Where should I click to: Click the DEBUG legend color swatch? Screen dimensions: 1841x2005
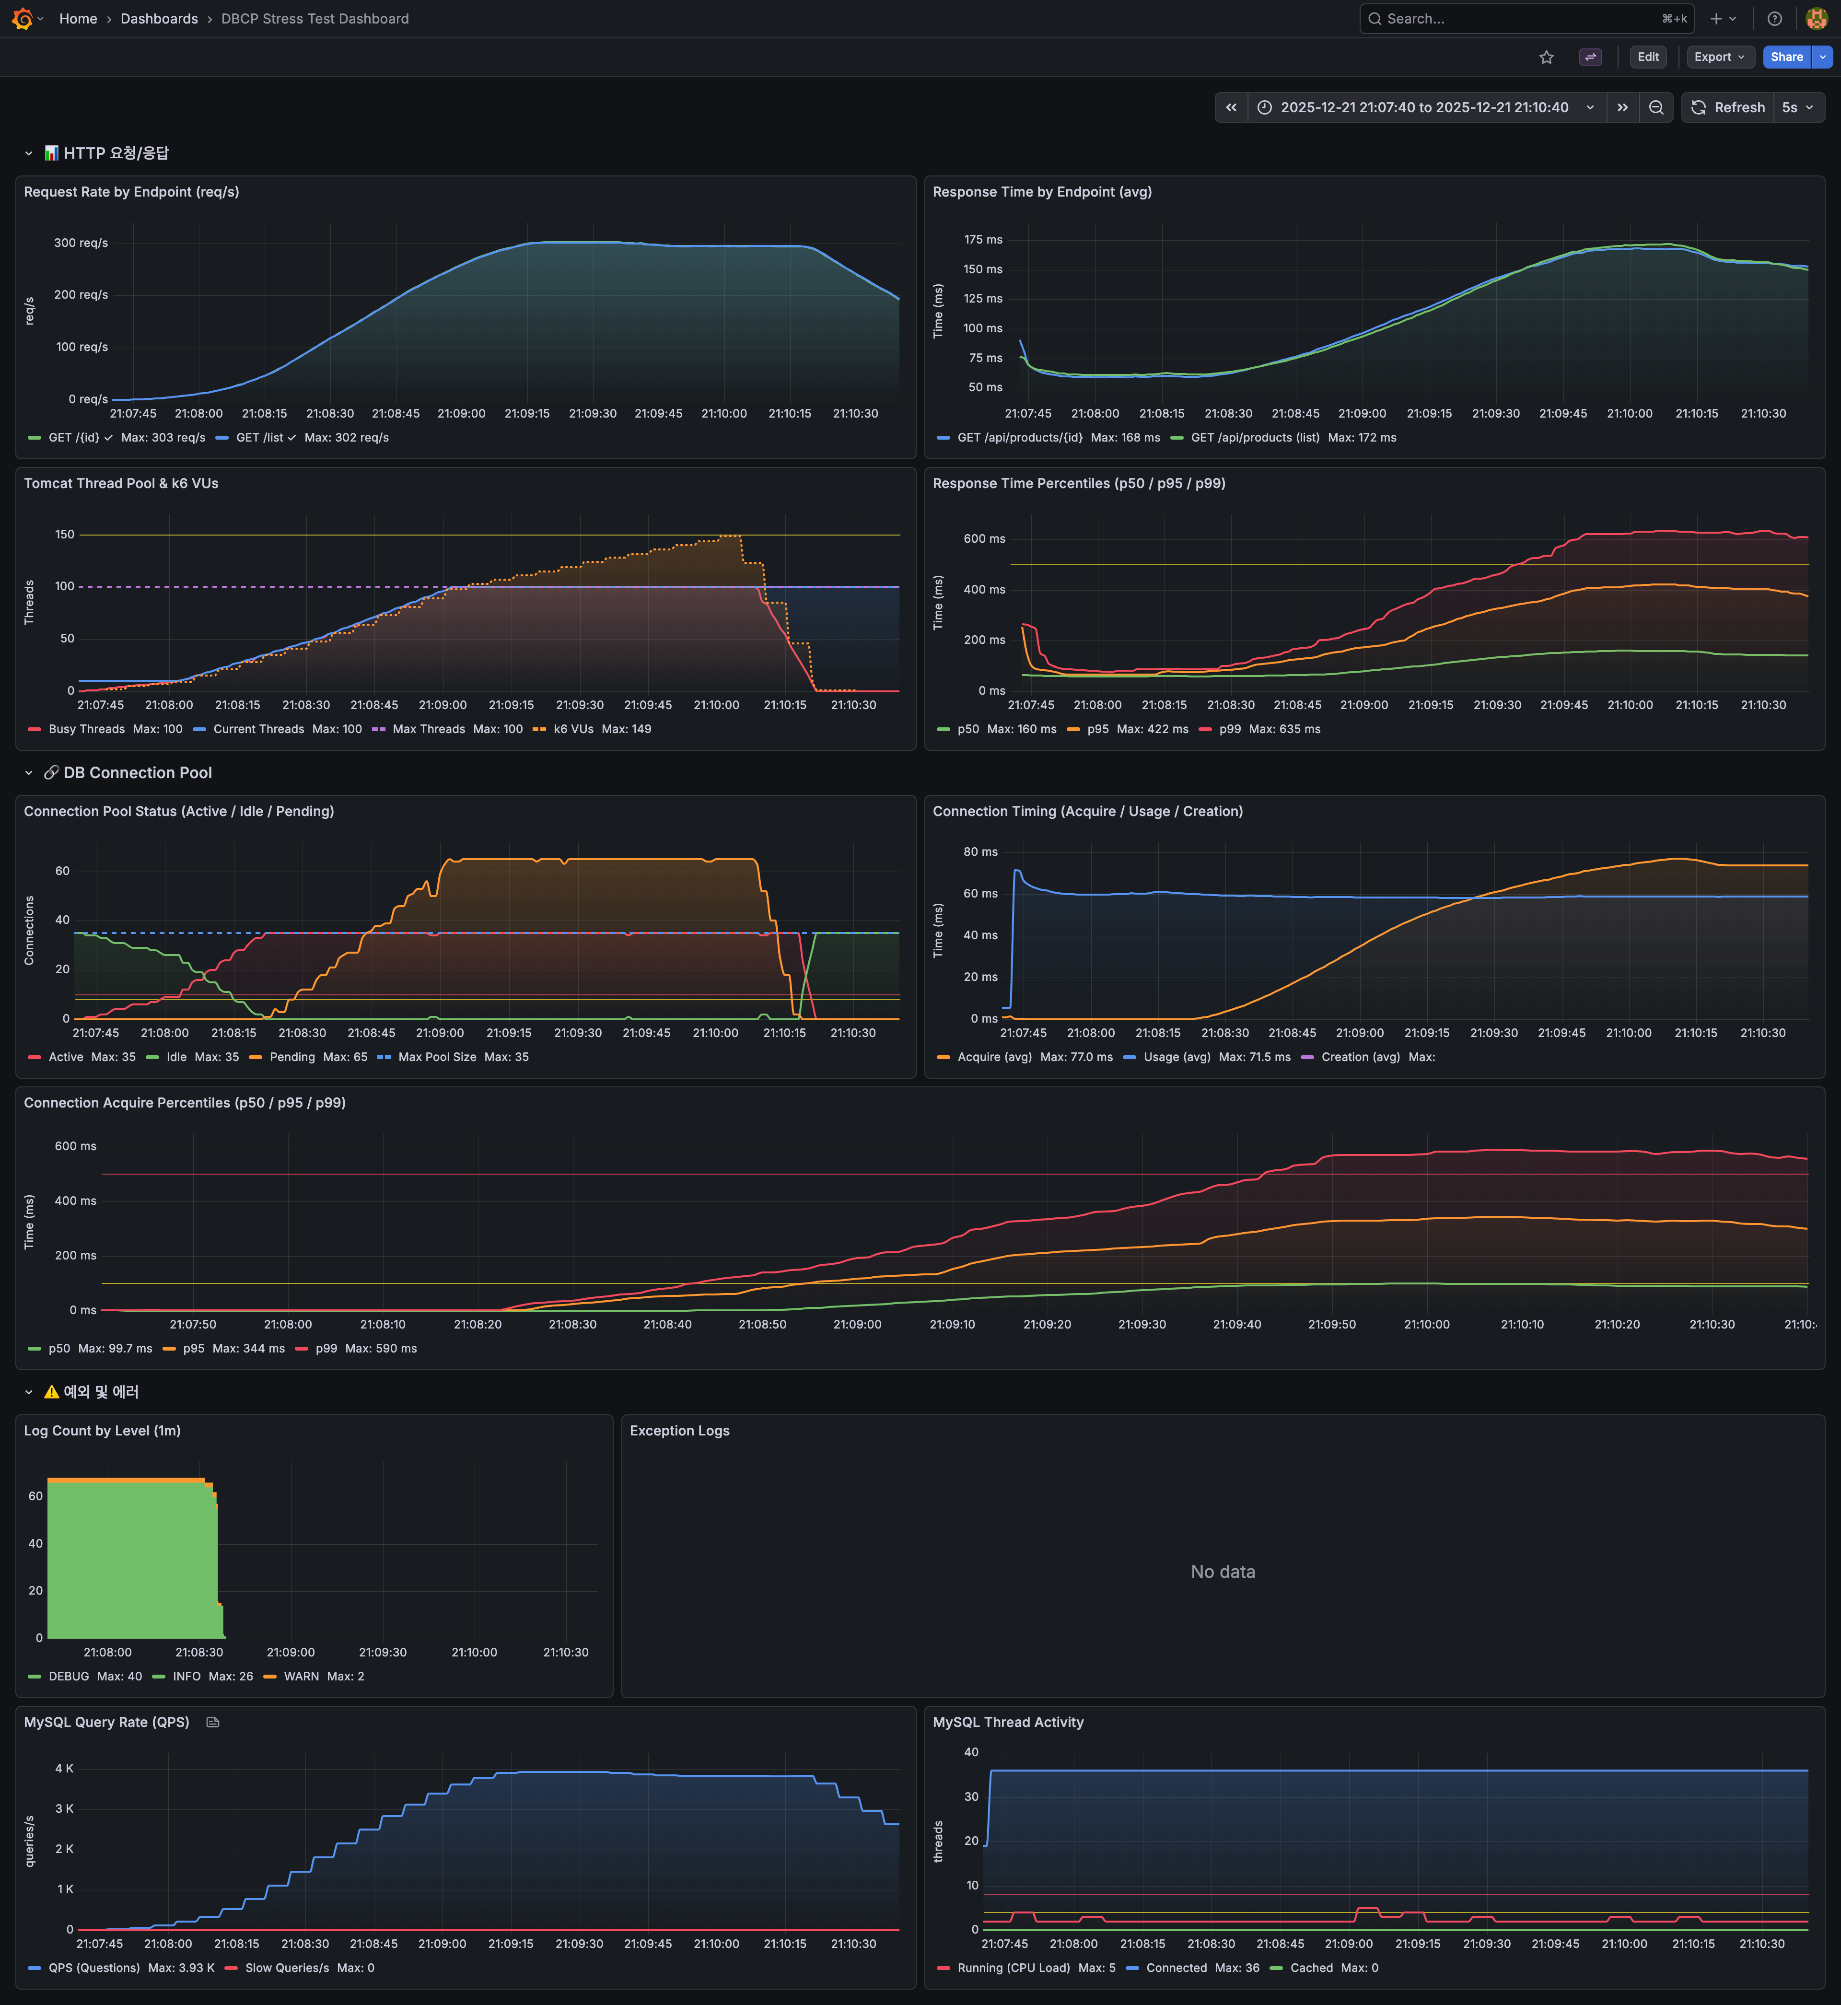click(35, 1676)
